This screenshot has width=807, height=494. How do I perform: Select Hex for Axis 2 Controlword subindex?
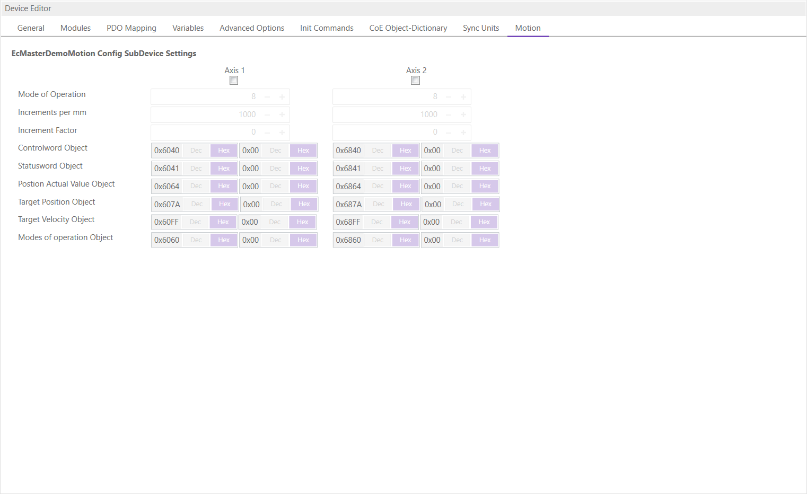tap(485, 151)
